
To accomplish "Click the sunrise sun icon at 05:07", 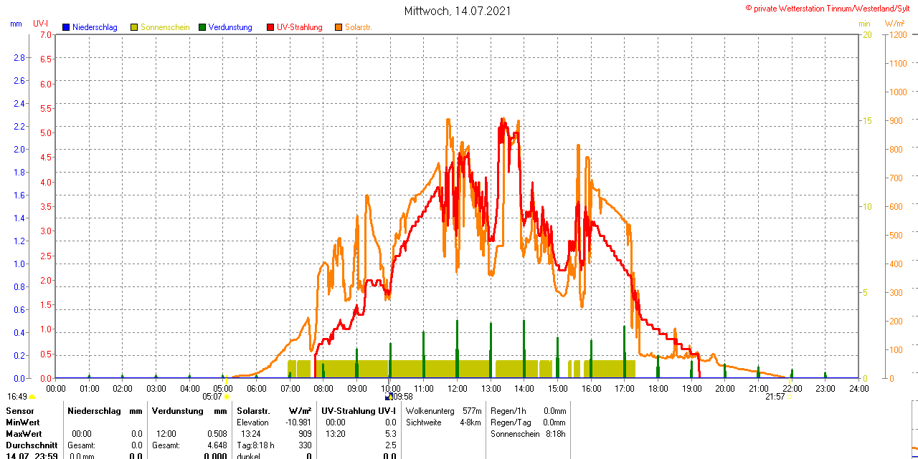I will tap(227, 396).
